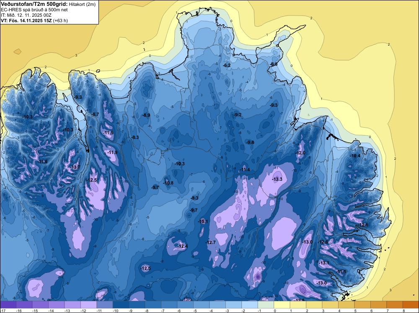Click the -9.8 temperature label

[x=251, y=142]
